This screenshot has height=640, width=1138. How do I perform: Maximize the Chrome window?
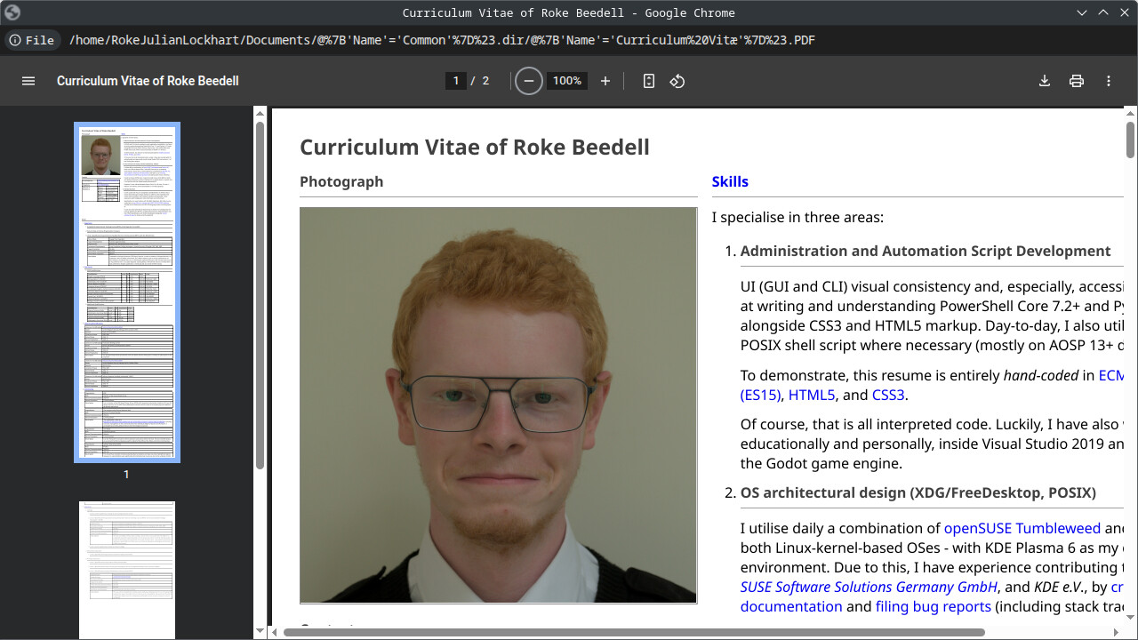[x=1103, y=12]
